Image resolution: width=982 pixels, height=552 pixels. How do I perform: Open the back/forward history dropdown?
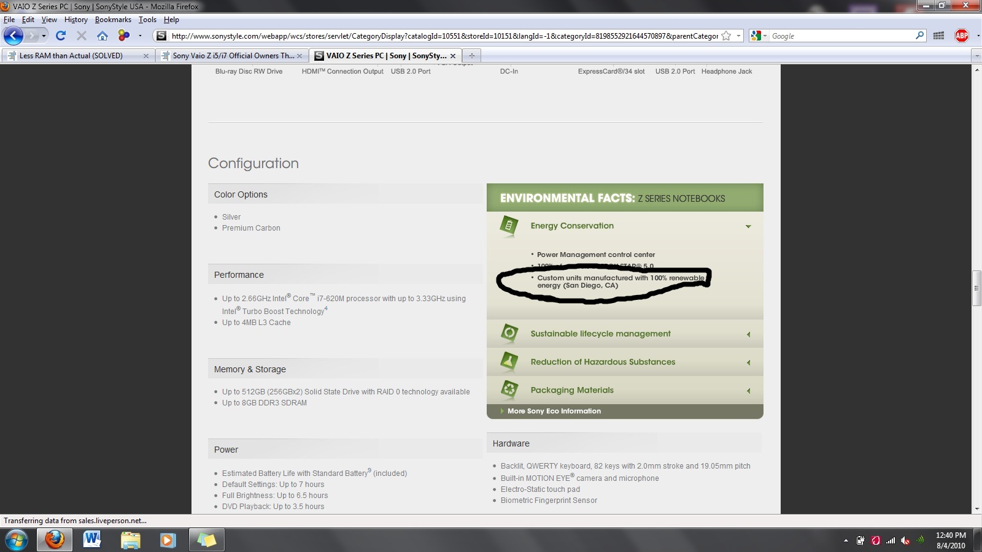[44, 36]
